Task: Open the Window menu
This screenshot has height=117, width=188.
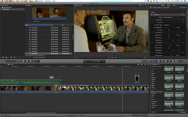Action: click(48, 1)
